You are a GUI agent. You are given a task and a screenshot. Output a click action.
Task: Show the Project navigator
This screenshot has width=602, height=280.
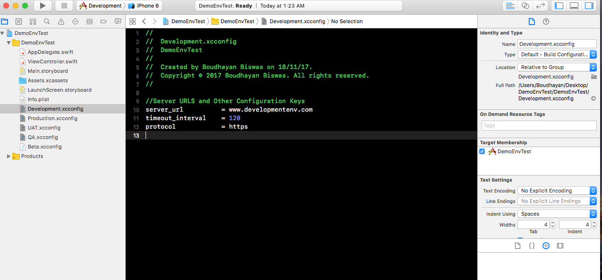point(5,21)
